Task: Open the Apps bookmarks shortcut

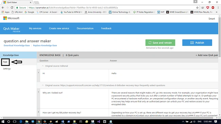Action: pos(5,12)
